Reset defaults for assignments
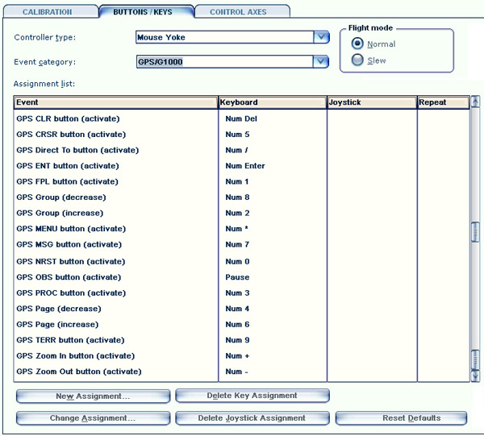 (x=401, y=418)
